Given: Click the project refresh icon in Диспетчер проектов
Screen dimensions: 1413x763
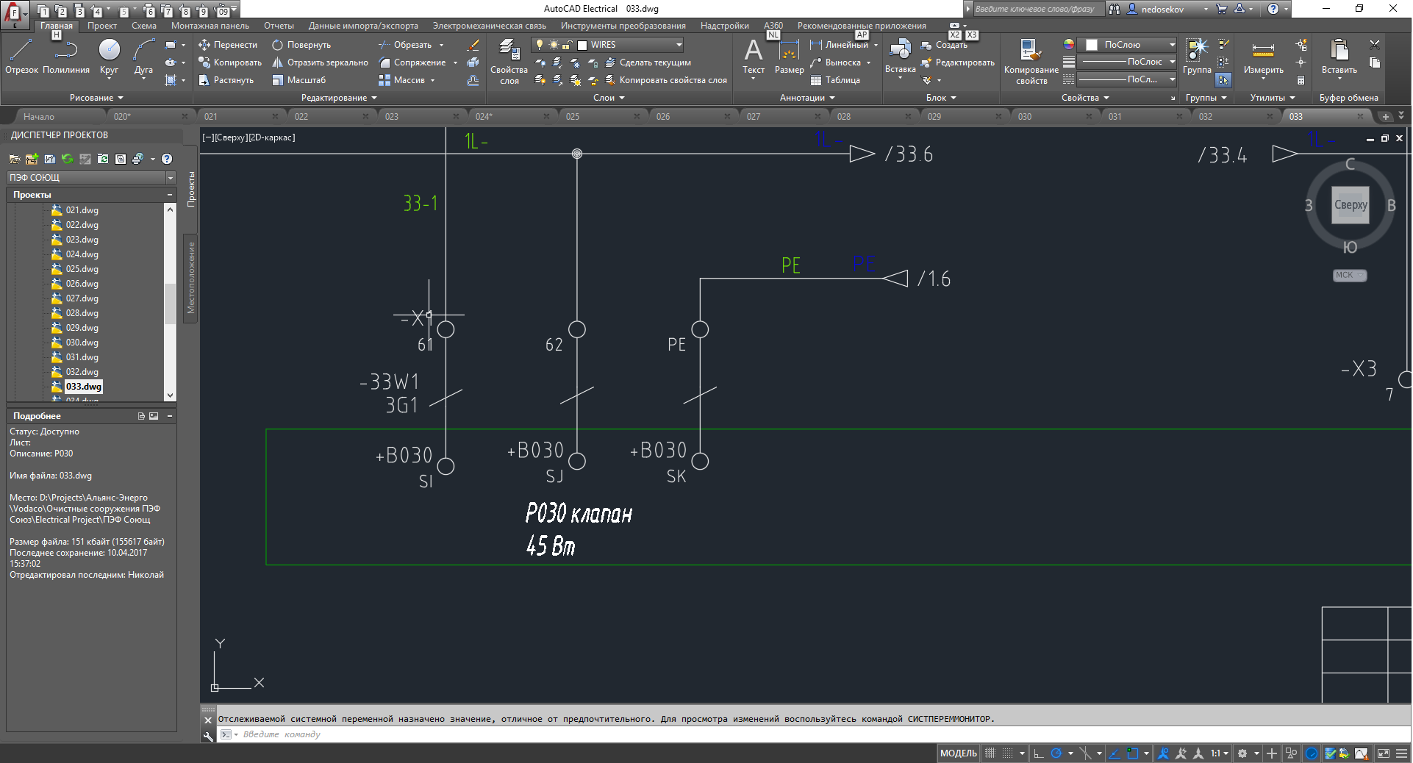Looking at the screenshot, I should pos(67,159).
